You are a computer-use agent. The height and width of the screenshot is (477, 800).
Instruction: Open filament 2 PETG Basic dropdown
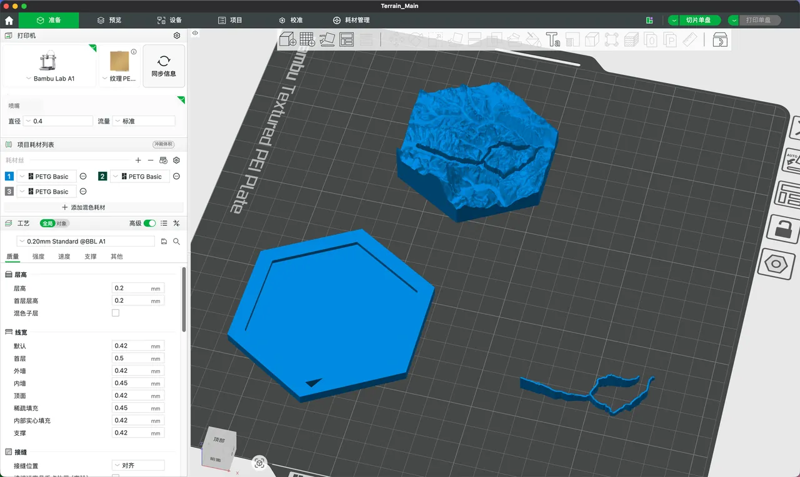[140, 177]
